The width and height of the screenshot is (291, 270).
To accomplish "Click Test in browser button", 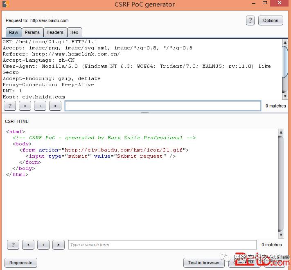I will 204,263.
